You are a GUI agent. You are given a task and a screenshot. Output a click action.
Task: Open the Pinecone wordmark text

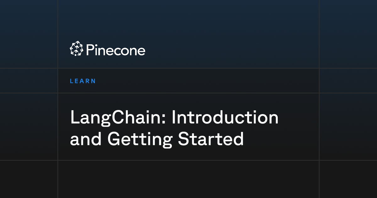(x=115, y=50)
